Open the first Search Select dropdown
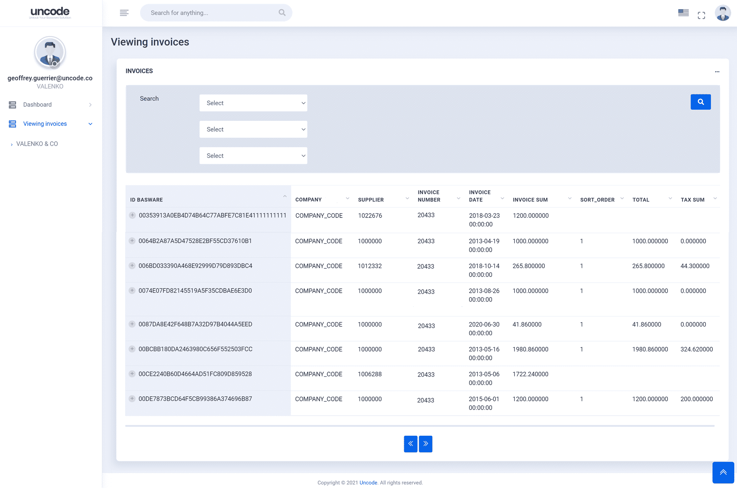Screen dimensions: 737x491 (254, 103)
